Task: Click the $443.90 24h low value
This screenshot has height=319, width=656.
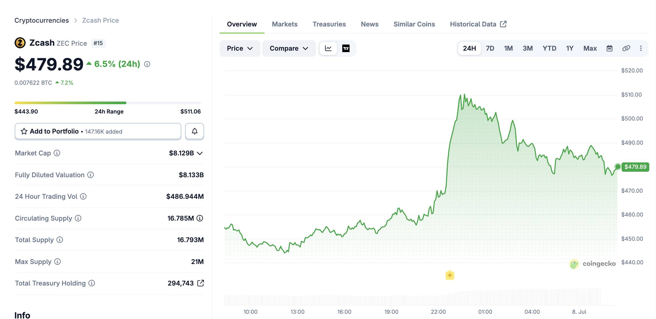Action: (x=26, y=111)
